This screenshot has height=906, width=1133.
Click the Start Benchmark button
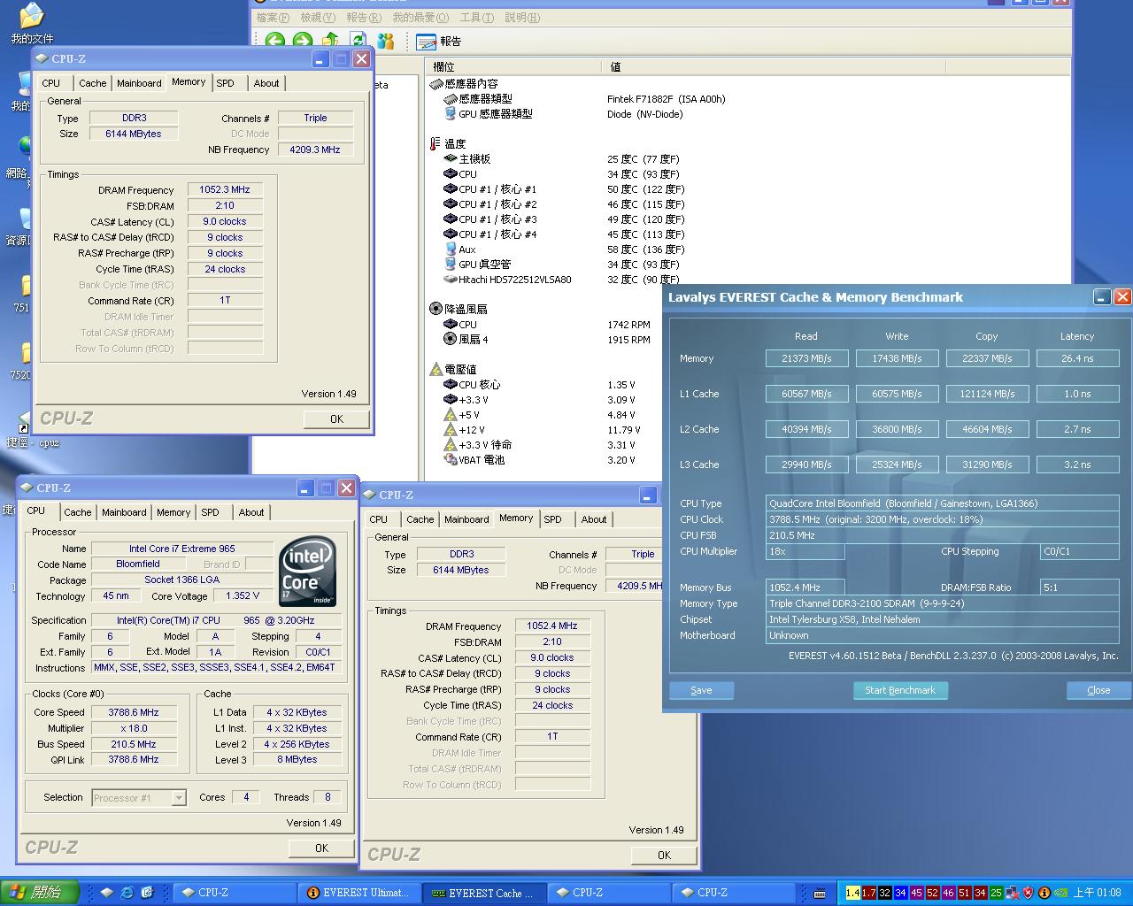[899, 690]
